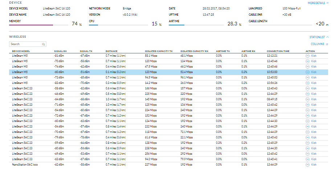Click kick icon for the 61.6 Mbps station
335x171 pixels.
[x=307, y=138]
